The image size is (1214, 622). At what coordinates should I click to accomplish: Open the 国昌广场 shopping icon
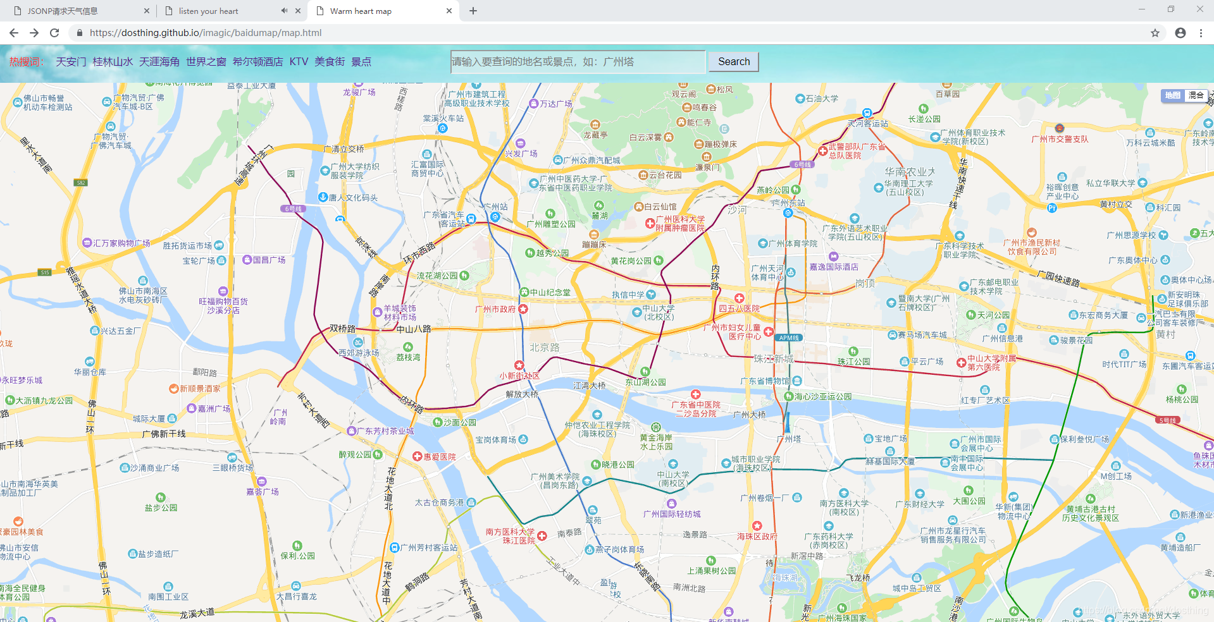click(x=247, y=260)
